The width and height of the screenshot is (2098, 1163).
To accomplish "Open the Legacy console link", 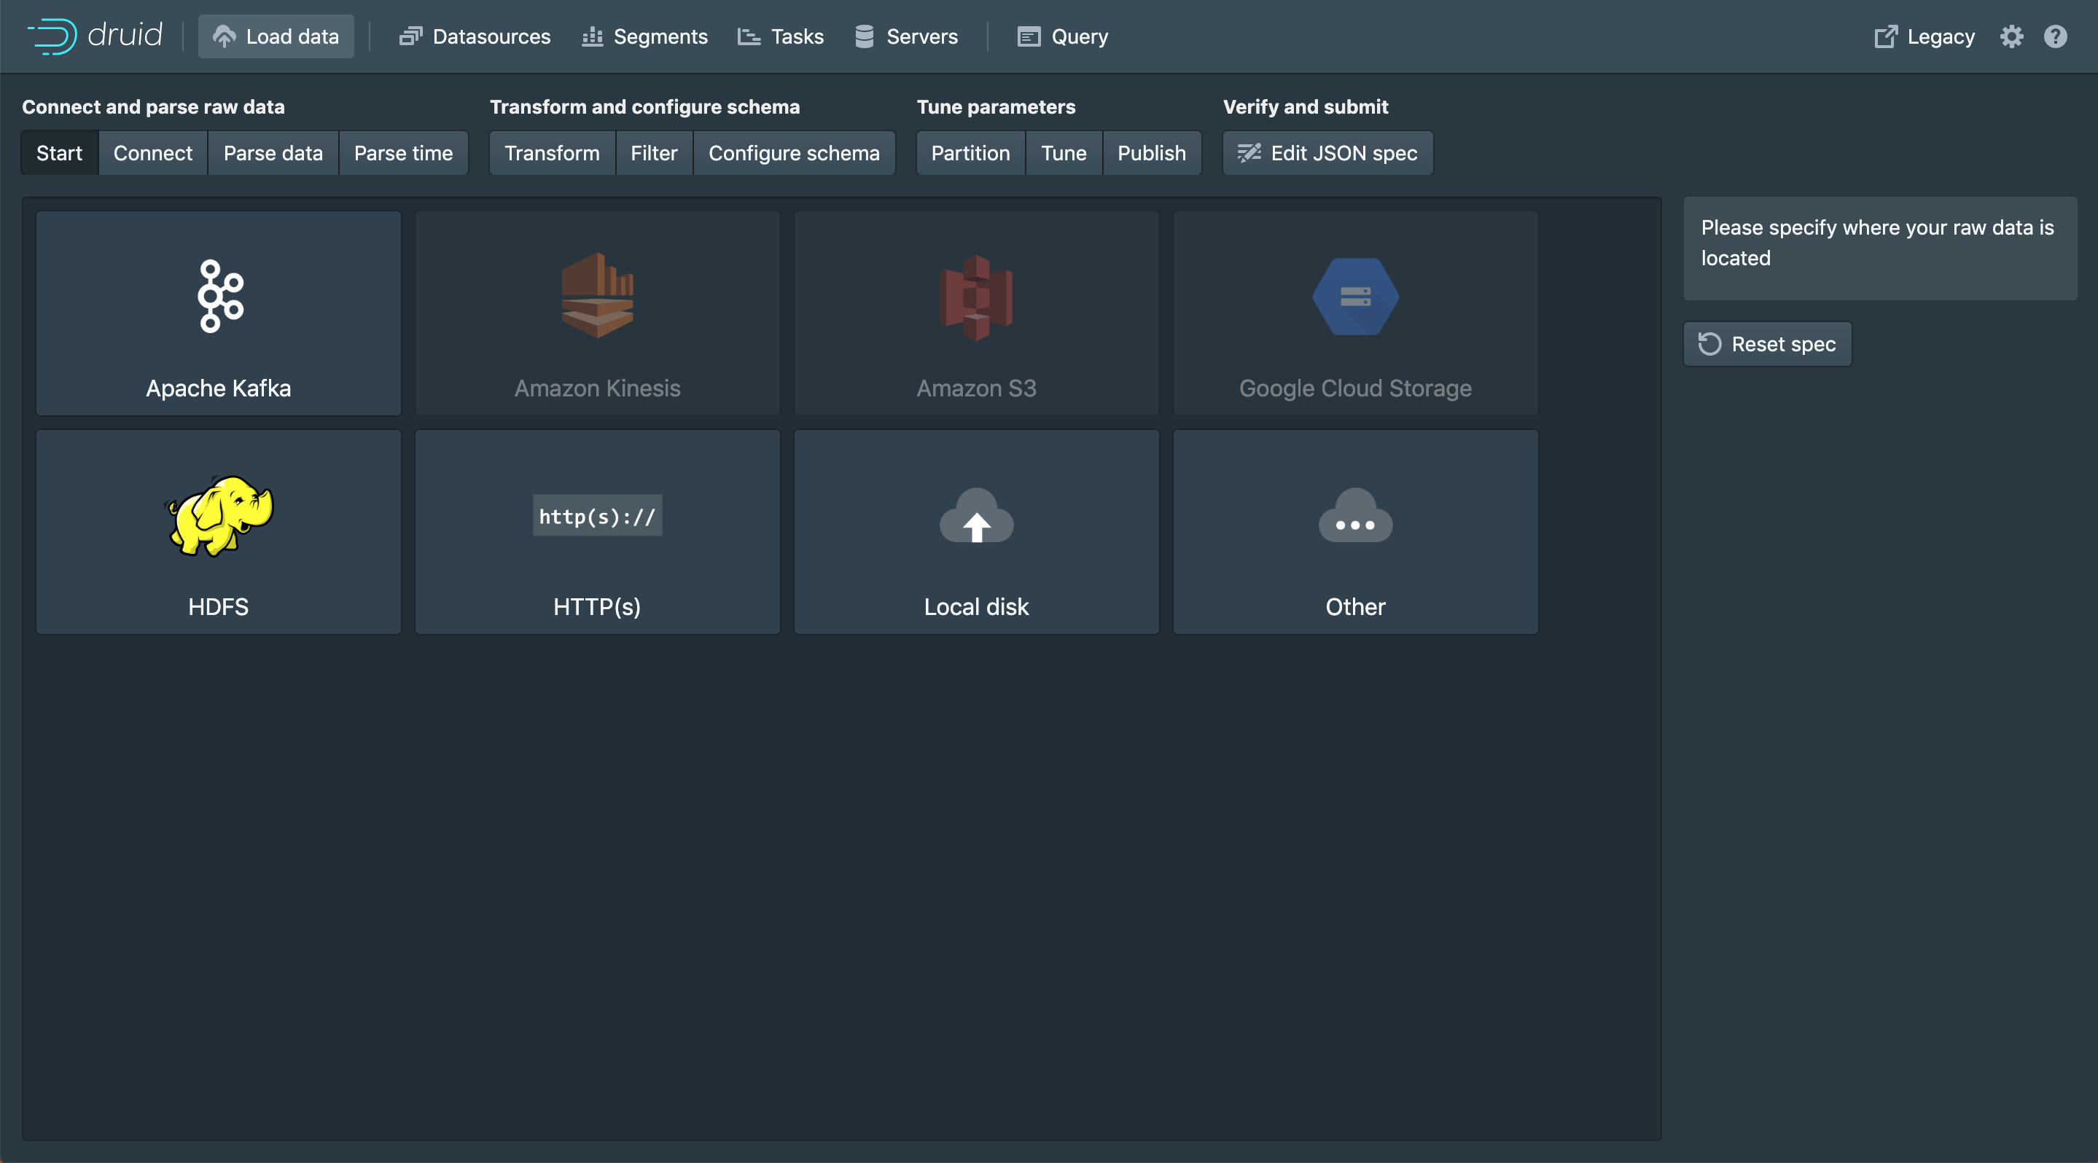I will (x=1924, y=36).
